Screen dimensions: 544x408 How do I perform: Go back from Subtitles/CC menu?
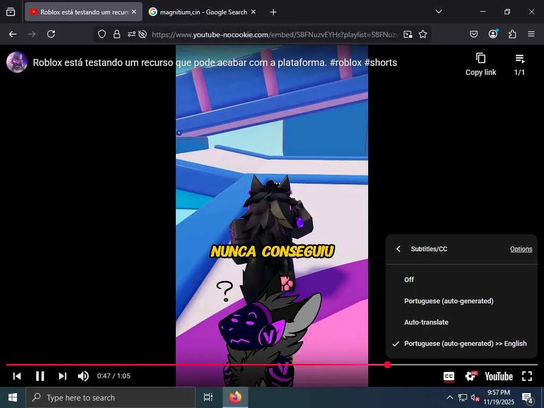point(398,249)
